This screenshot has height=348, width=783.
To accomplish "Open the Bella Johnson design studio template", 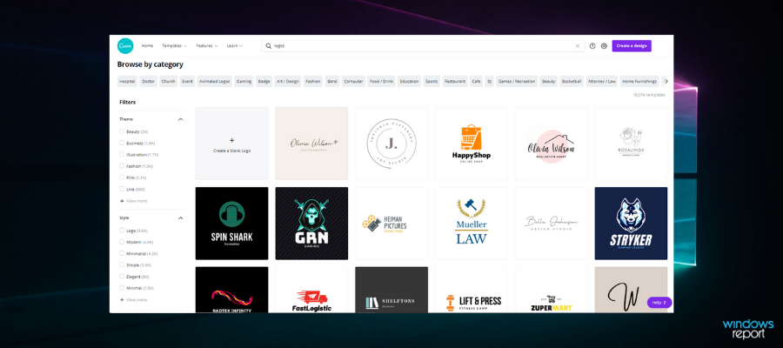I will (x=552, y=224).
